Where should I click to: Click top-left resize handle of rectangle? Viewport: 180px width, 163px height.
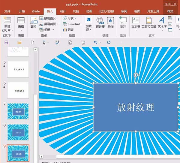pos(93,83)
